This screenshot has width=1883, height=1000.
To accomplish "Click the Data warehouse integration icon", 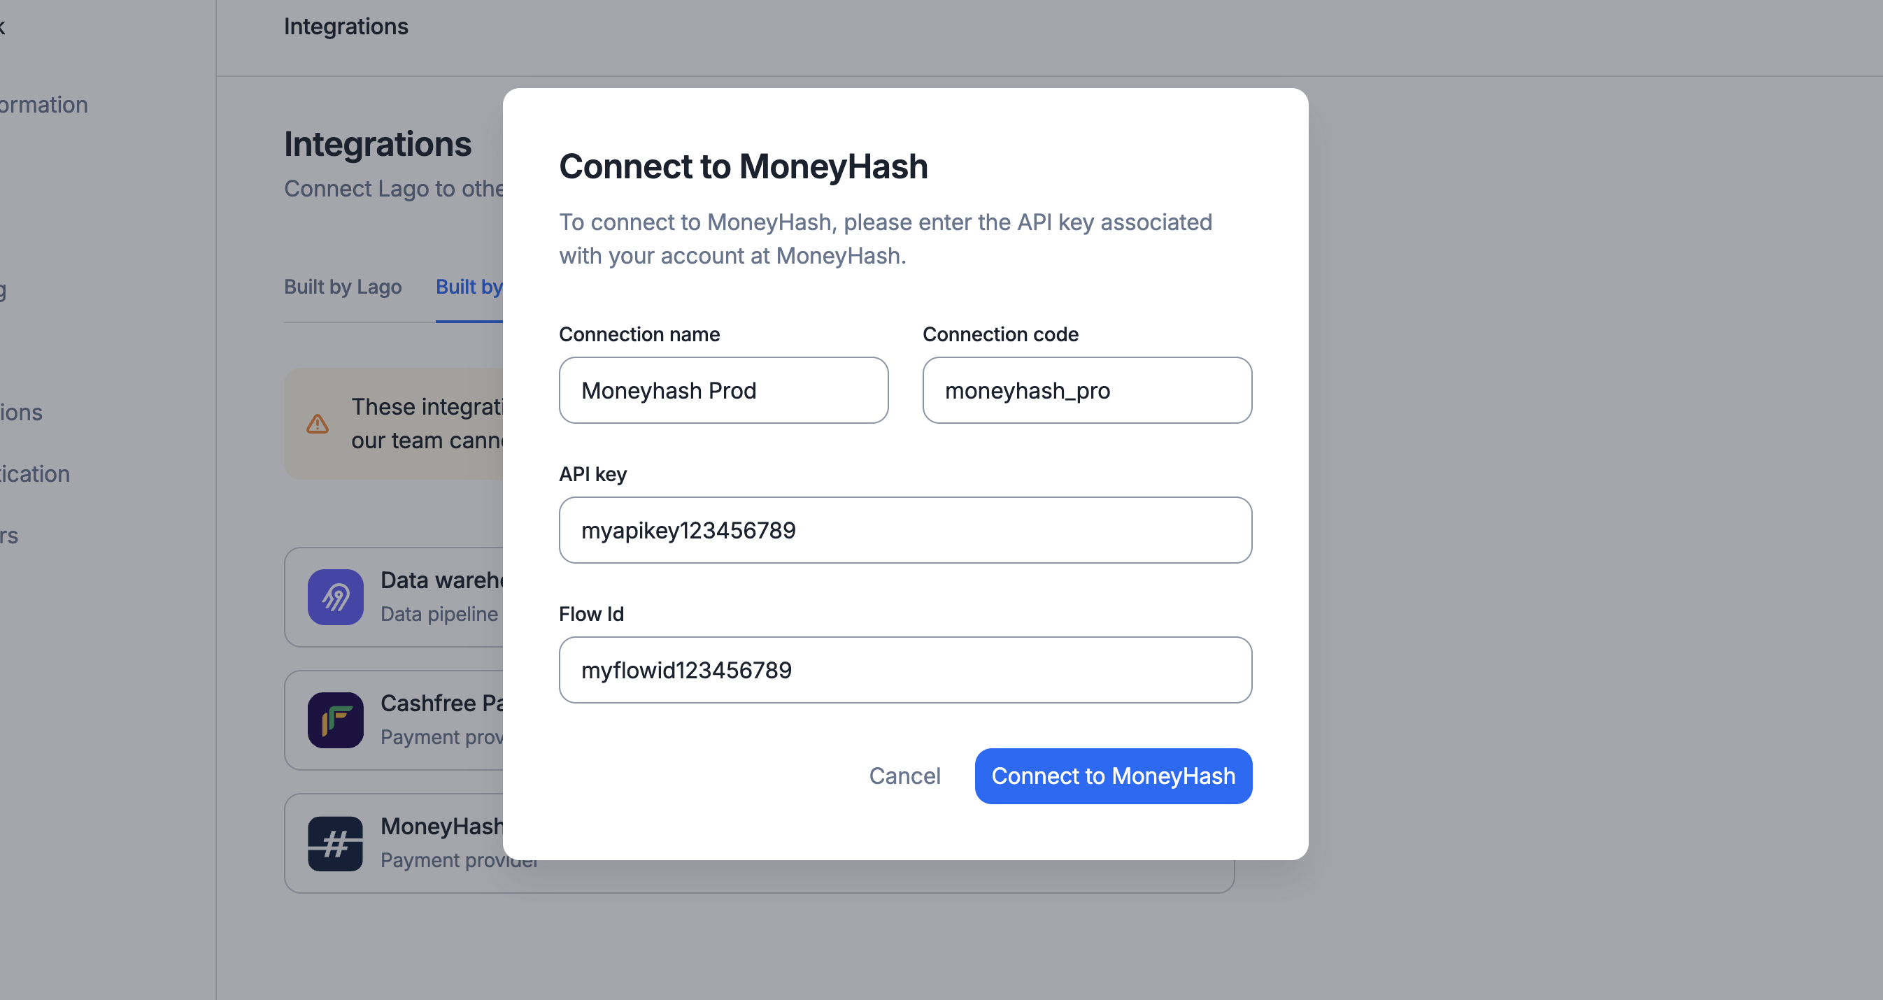I will click(x=336, y=597).
